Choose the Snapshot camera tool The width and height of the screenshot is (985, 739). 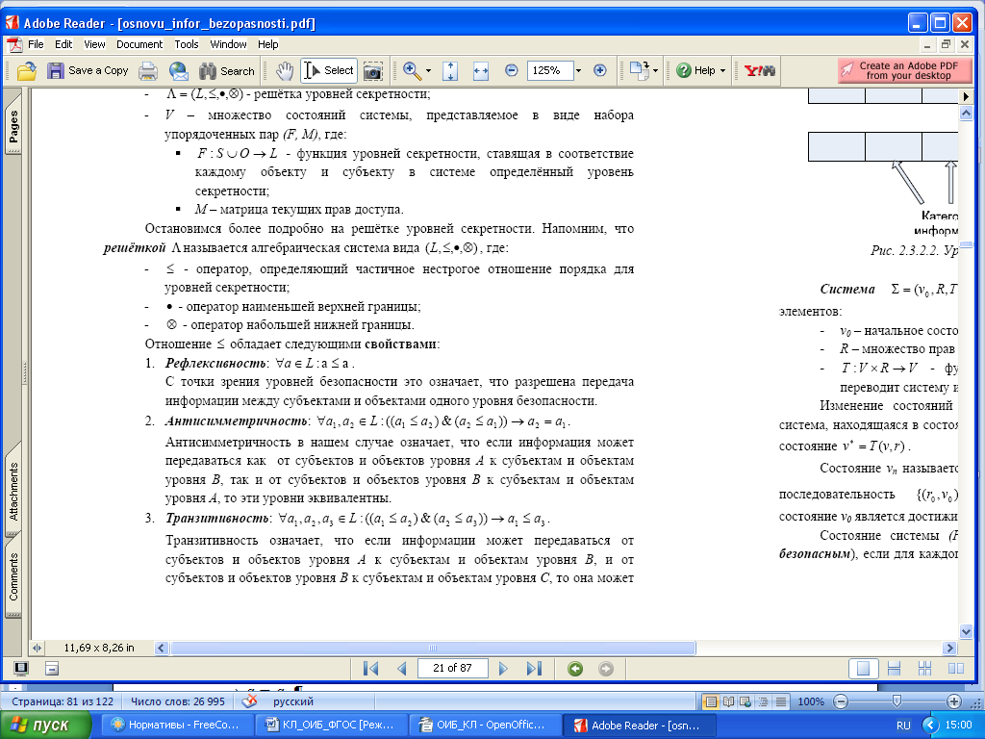(x=373, y=71)
